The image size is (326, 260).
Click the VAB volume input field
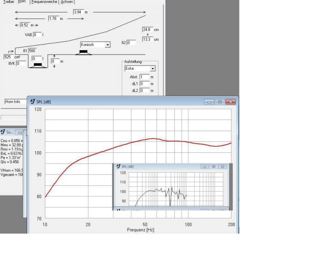(x=37, y=35)
